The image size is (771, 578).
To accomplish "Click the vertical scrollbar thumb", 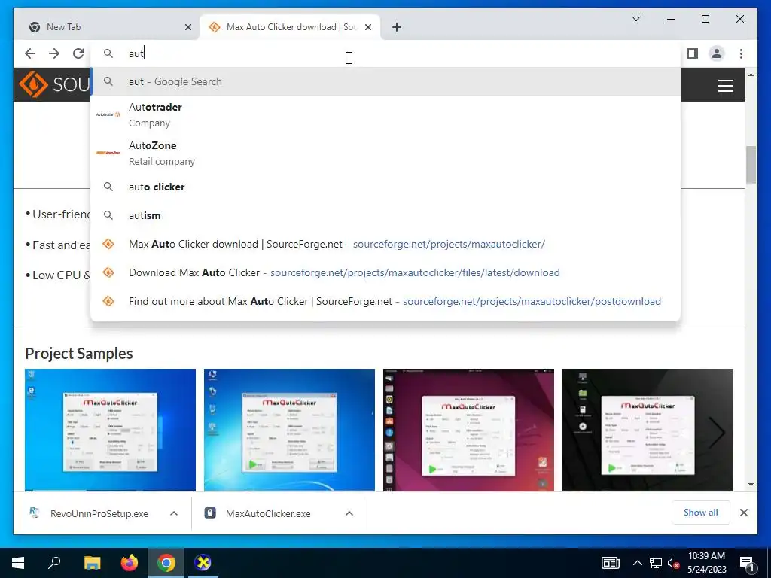I will coord(751,165).
